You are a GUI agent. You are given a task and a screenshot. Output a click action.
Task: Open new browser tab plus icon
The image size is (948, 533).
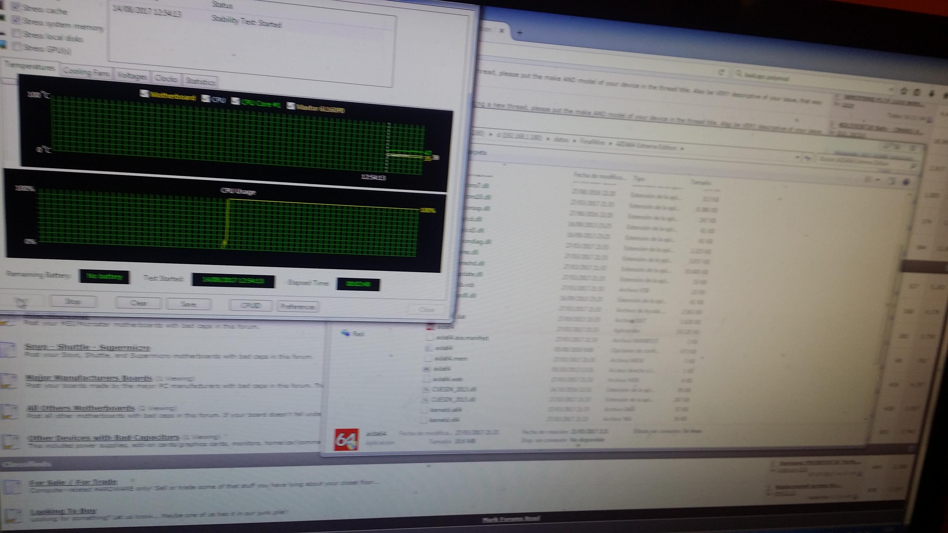519,33
